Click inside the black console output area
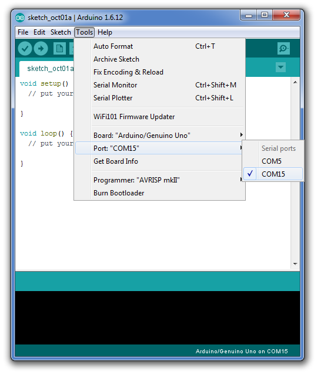This screenshot has width=321, height=375. click(x=158, y=317)
